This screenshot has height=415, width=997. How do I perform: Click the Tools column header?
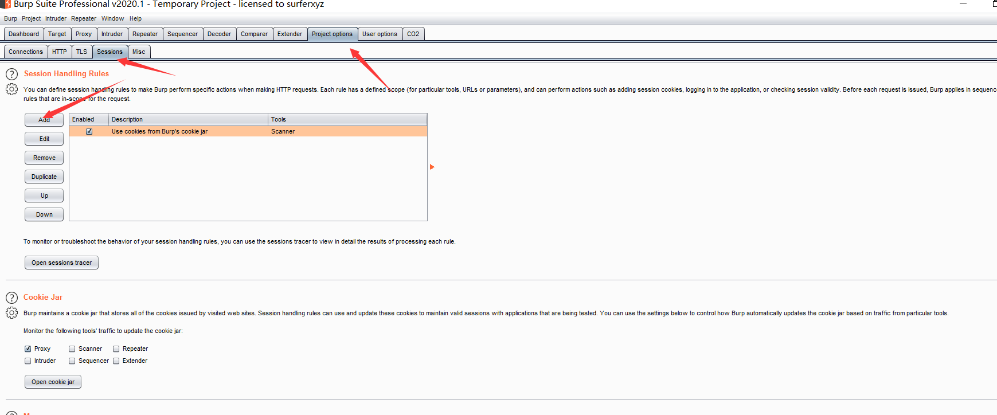click(347, 119)
